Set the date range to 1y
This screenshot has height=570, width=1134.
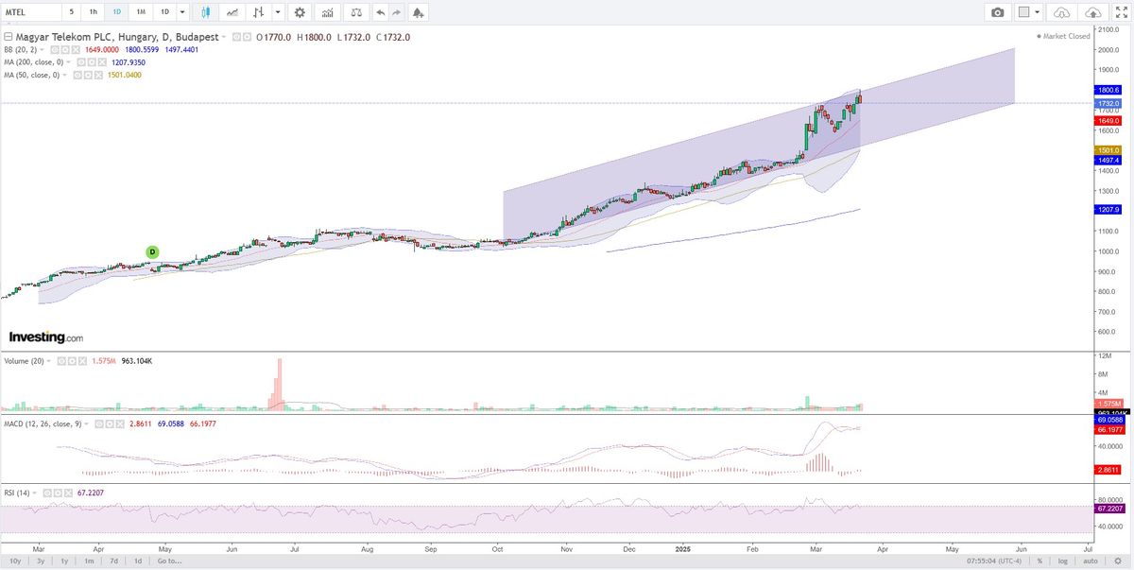click(x=64, y=561)
